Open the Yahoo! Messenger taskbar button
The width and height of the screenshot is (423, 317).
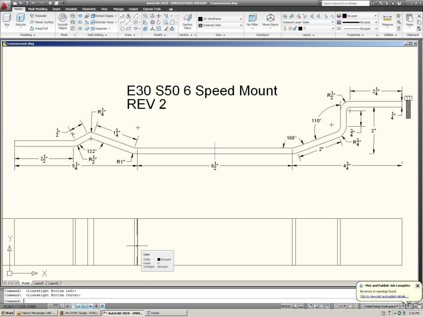36,313
